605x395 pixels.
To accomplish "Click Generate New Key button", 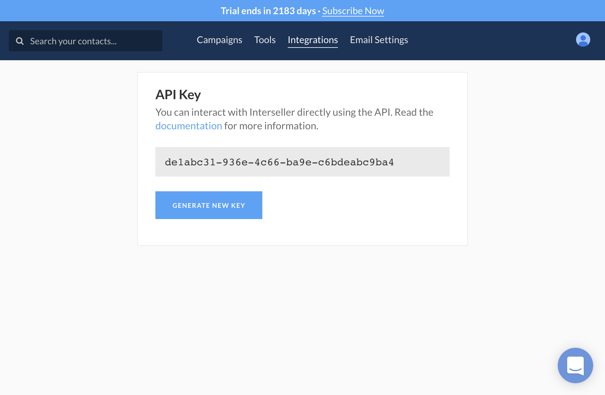I will point(209,205).
